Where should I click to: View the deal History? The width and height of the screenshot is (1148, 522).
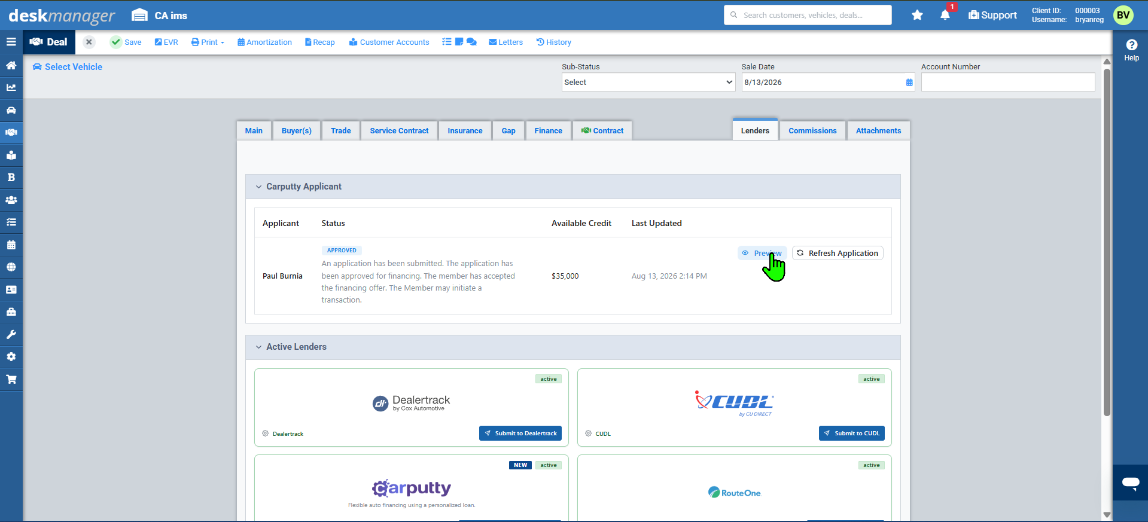pyautogui.click(x=553, y=42)
